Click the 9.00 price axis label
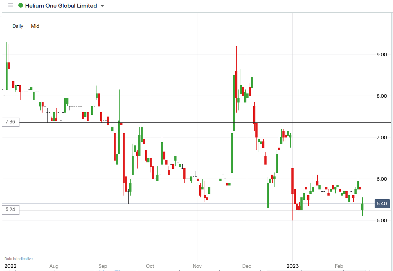393x271 pixels. click(382, 54)
